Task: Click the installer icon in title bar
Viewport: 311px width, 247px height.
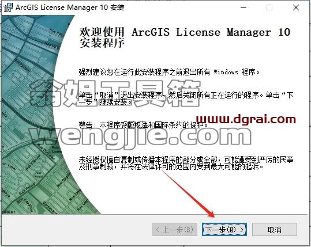Action: point(8,7)
